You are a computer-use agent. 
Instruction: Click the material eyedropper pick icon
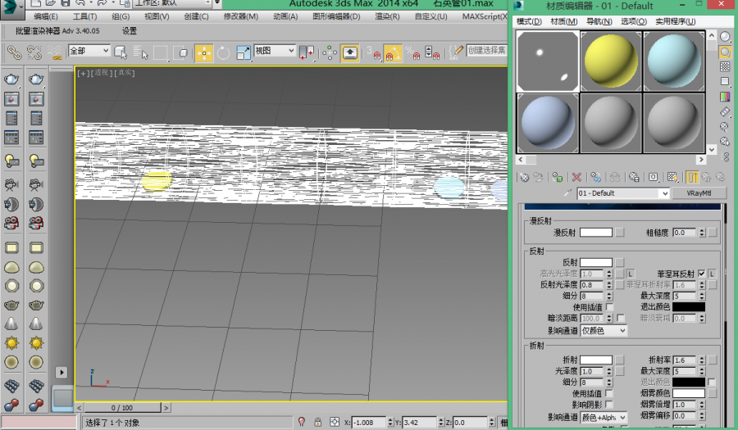(x=569, y=193)
